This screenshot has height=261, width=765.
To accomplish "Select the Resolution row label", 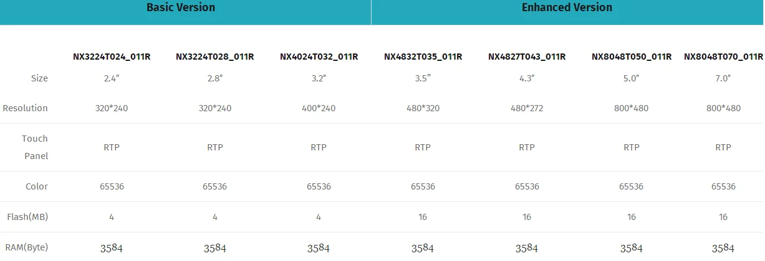I will [x=25, y=108].
